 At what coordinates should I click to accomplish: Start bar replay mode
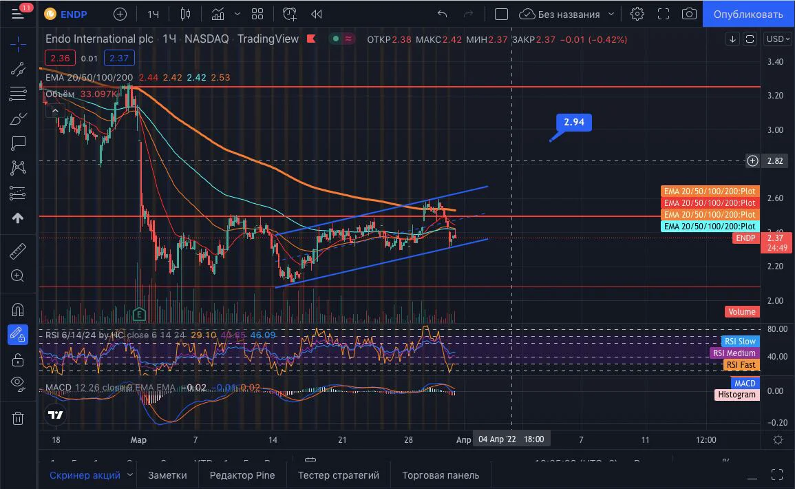click(x=317, y=14)
